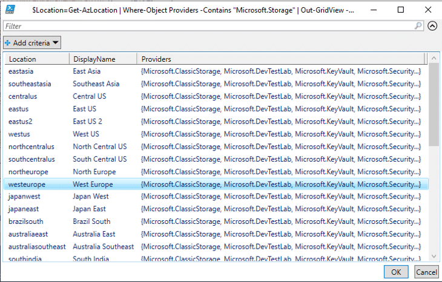The width and height of the screenshot is (442, 282).
Task: Select the westeurope location row
Action: point(216,184)
